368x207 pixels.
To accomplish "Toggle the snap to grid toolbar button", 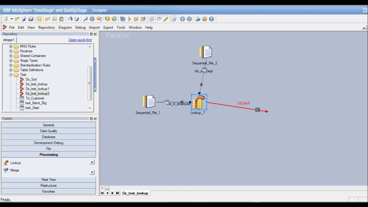I will click(174, 19).
